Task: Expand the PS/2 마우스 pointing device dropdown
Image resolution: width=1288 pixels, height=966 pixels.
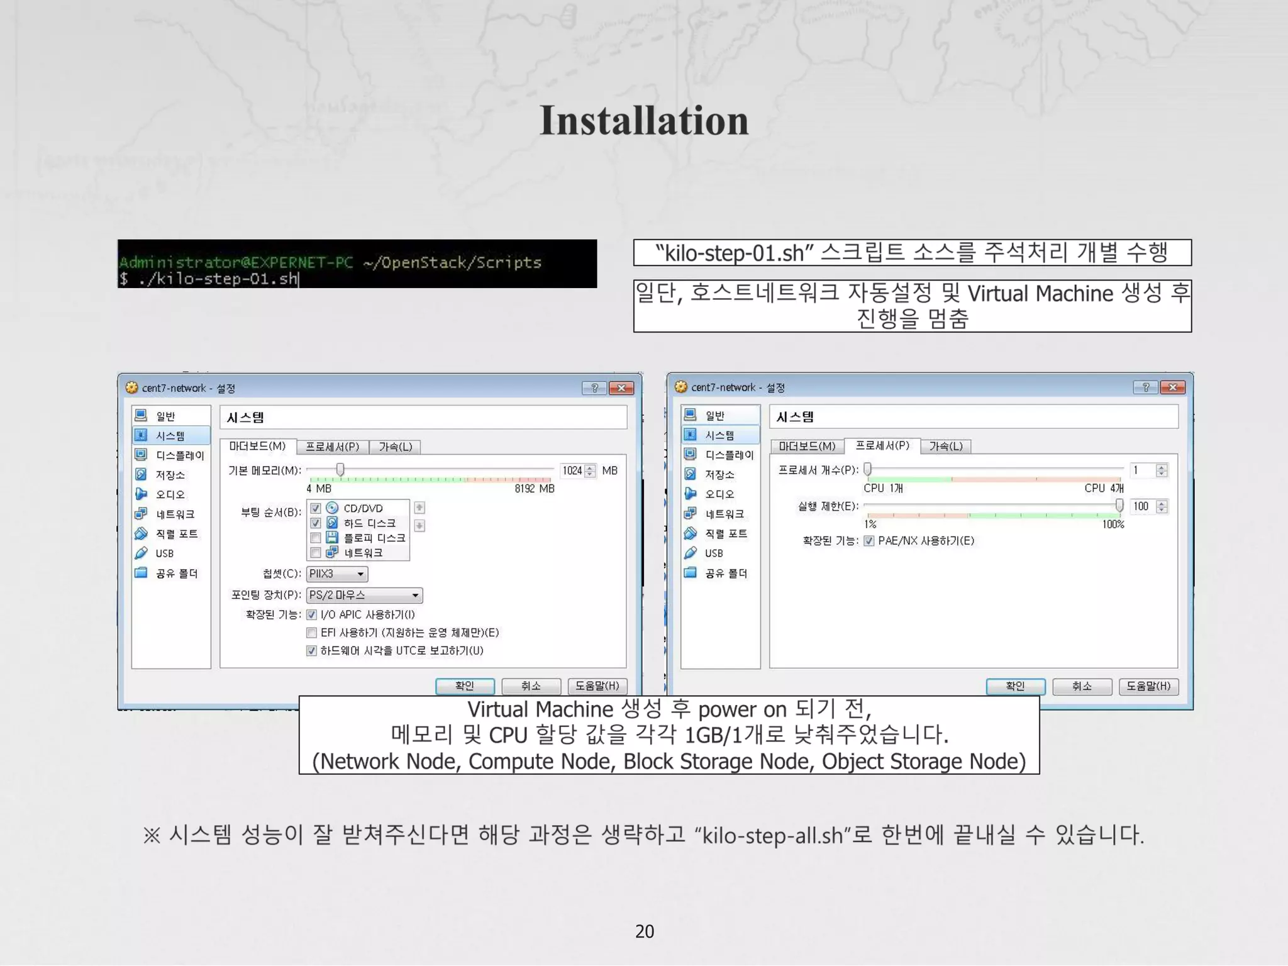Action: pyautogui.click(x=364, y=595)
